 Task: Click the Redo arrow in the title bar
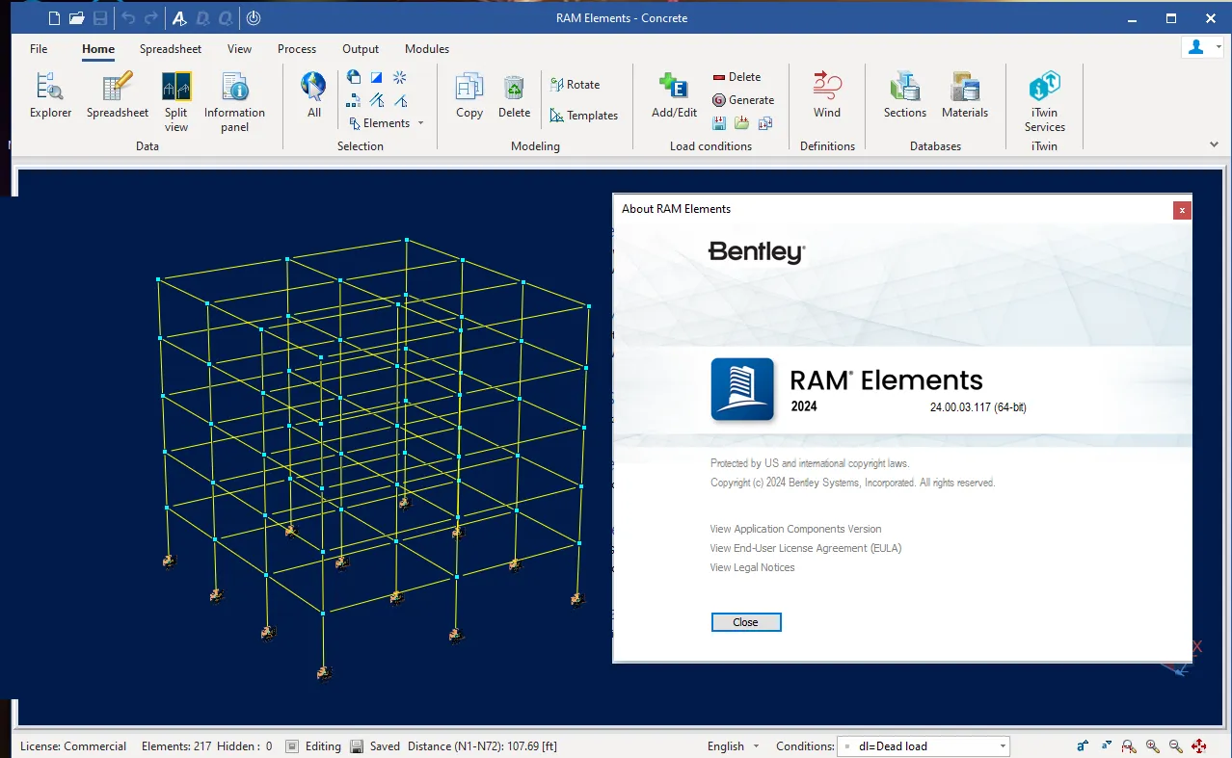point(150,18)
